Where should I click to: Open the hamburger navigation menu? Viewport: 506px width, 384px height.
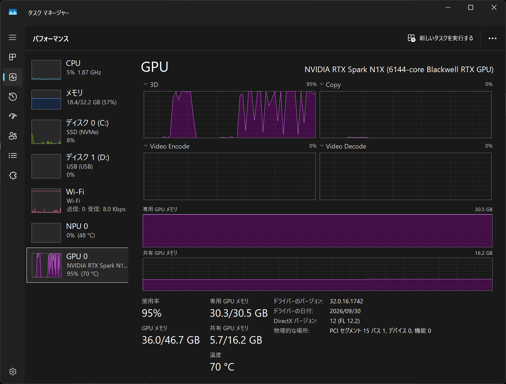point(12,37)
